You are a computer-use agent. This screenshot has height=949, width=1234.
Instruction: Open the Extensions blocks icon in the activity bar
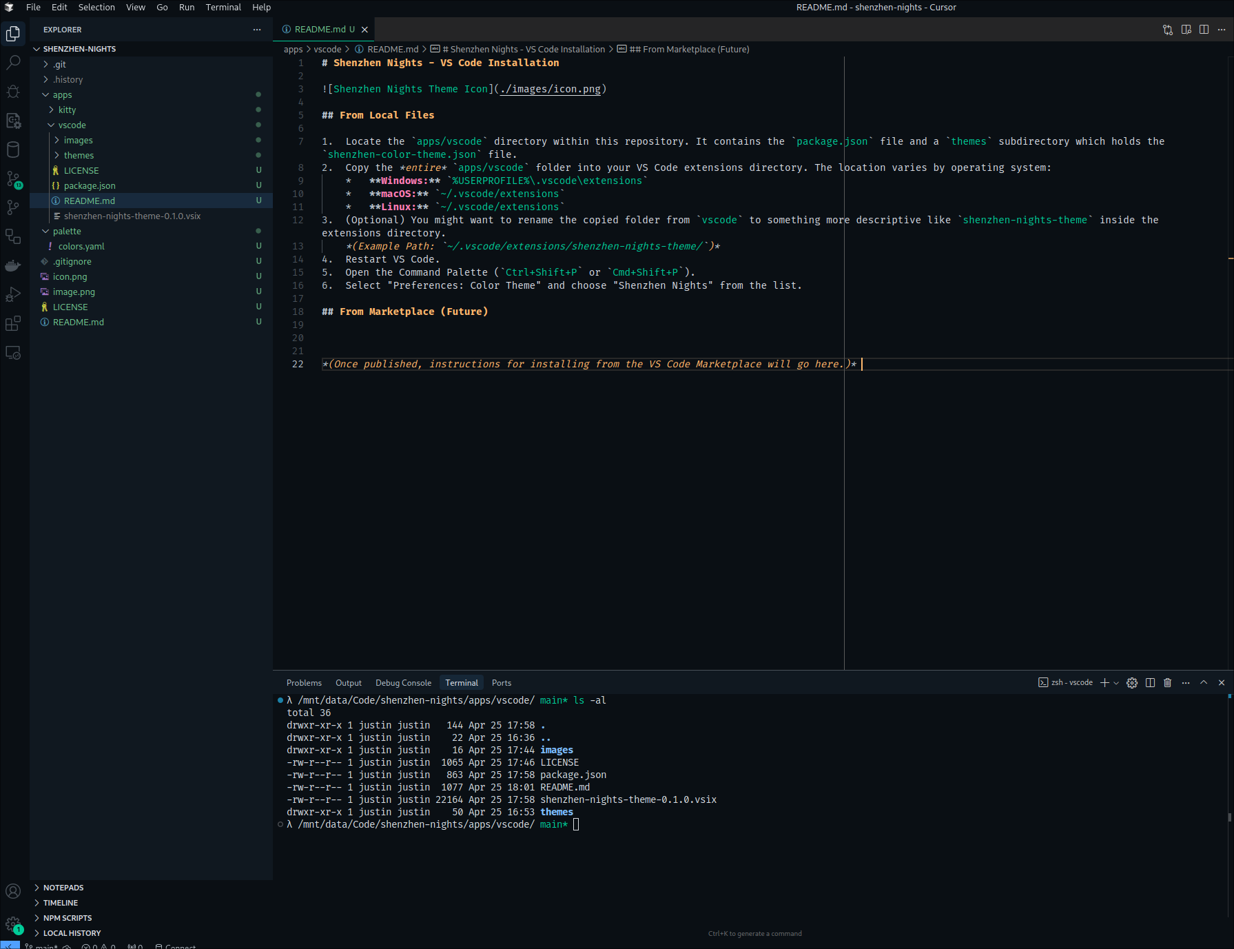13,324
